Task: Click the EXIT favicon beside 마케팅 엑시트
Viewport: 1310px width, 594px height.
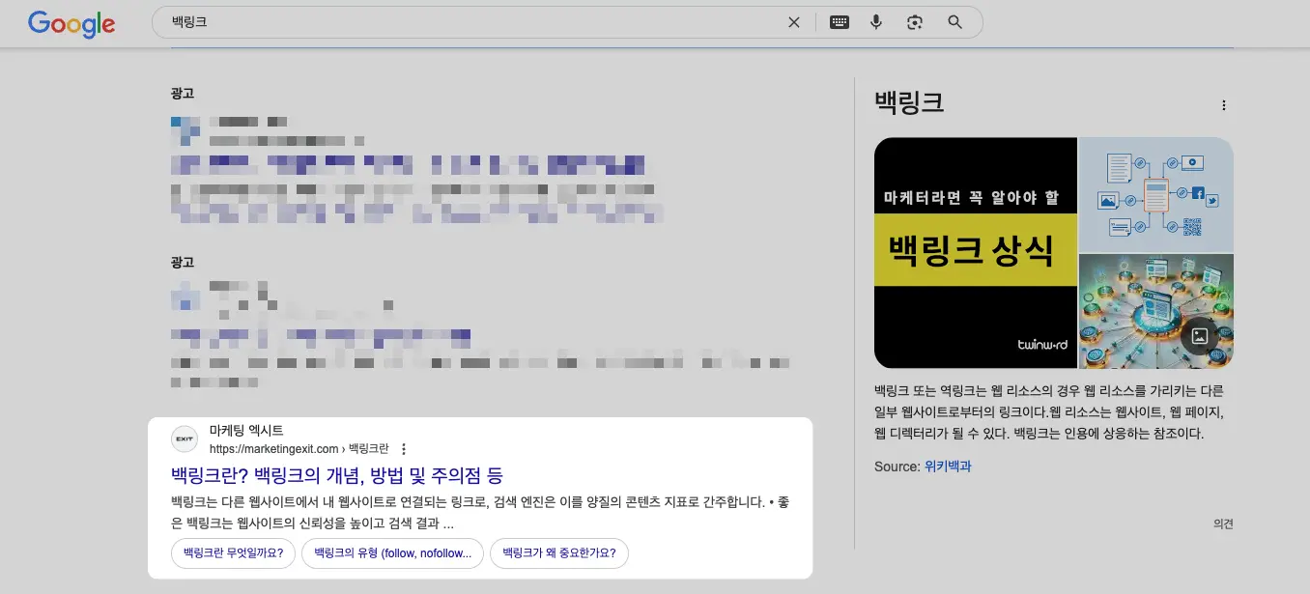Action: click(x=185, y=438)
